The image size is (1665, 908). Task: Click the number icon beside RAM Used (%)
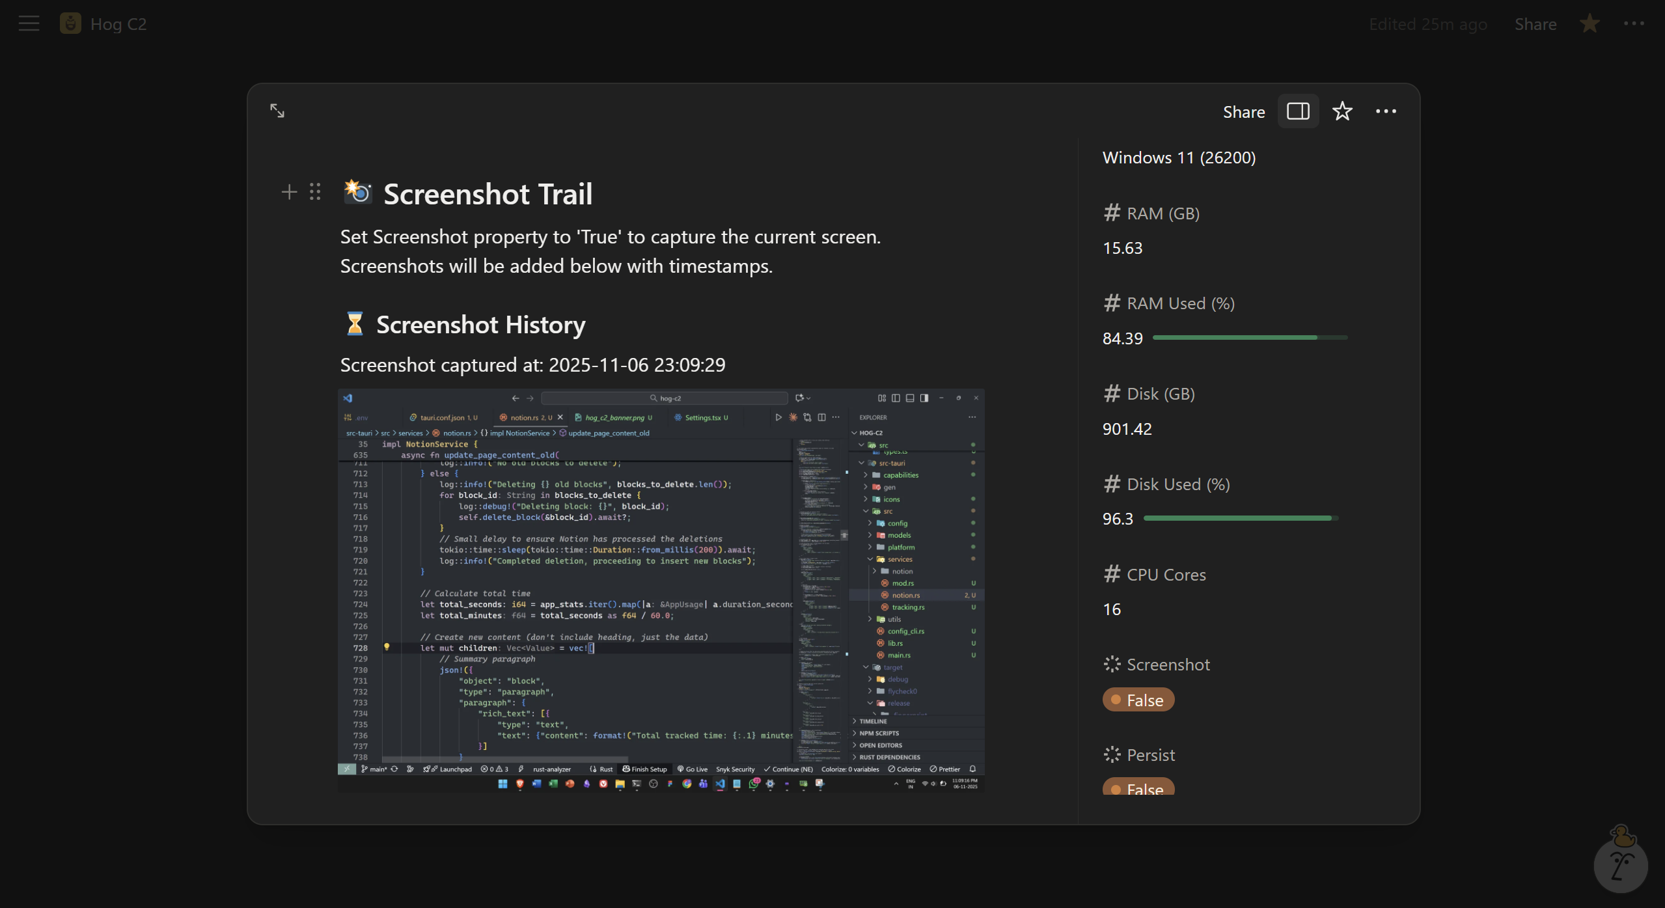click(1112, 303)
